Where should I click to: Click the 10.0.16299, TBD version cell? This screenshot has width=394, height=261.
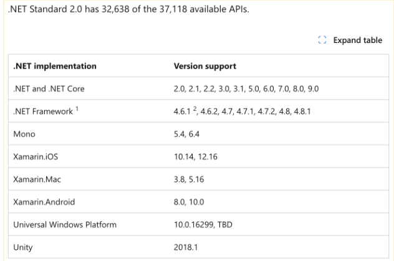click(203, 224)
